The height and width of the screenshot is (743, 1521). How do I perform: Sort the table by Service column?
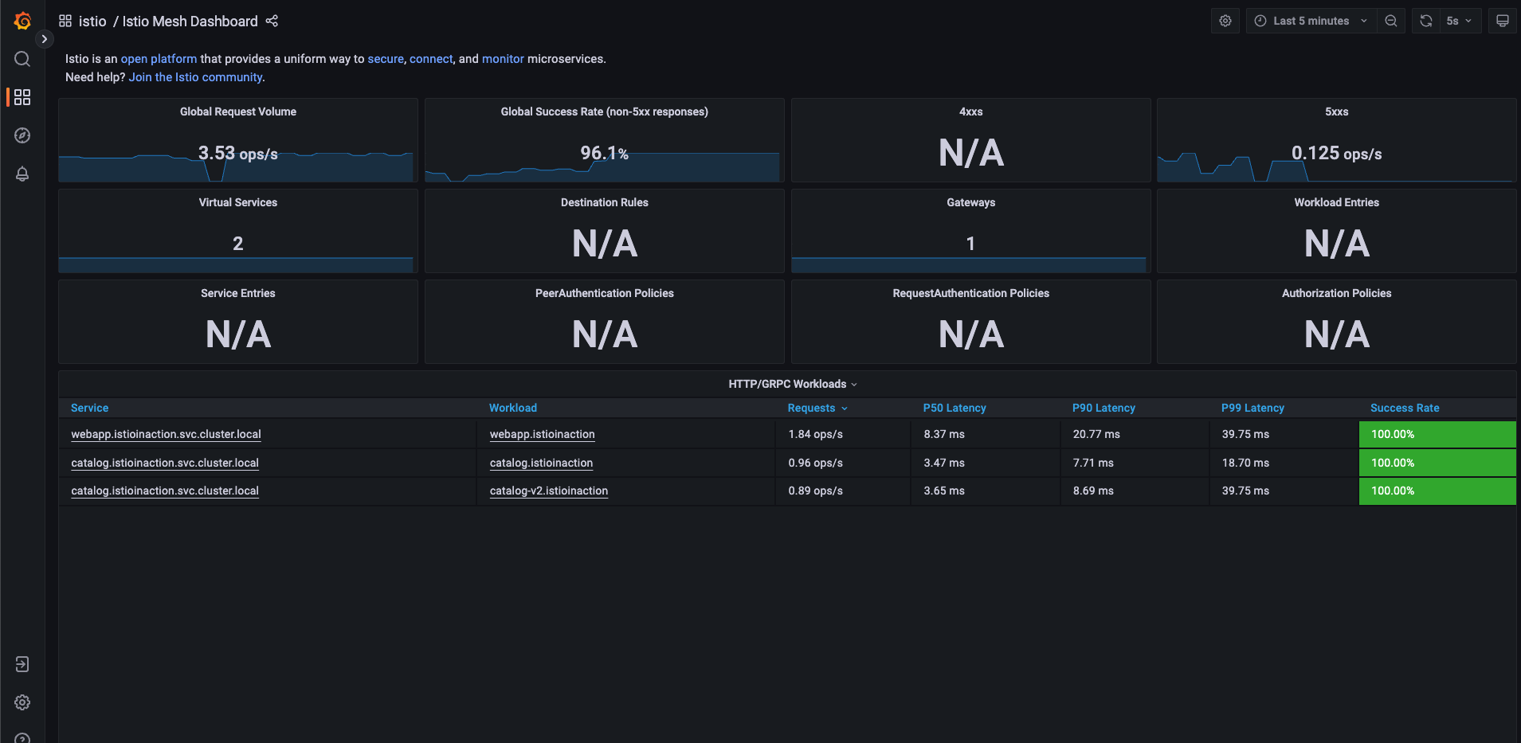pos(89,408)
